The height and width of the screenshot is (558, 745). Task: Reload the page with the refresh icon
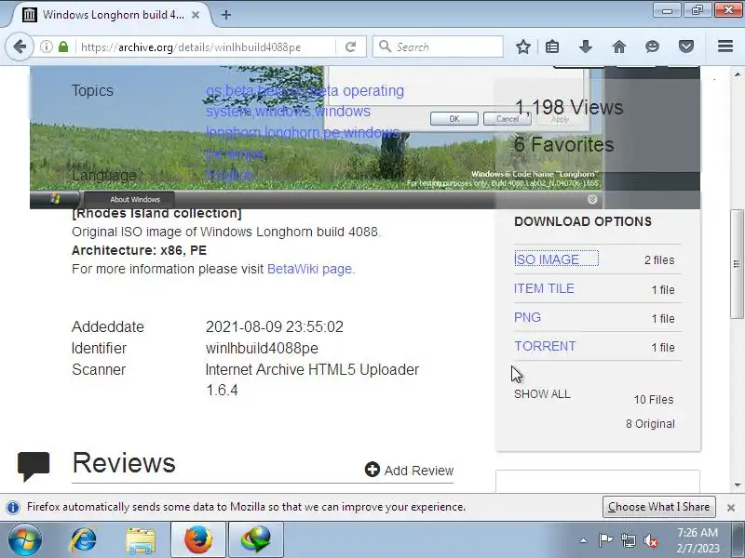[351, 46]
